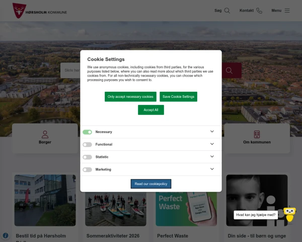Click the Borger person icon
The width and height of the screenshot is (302, 242).
(x=45, y=135)
